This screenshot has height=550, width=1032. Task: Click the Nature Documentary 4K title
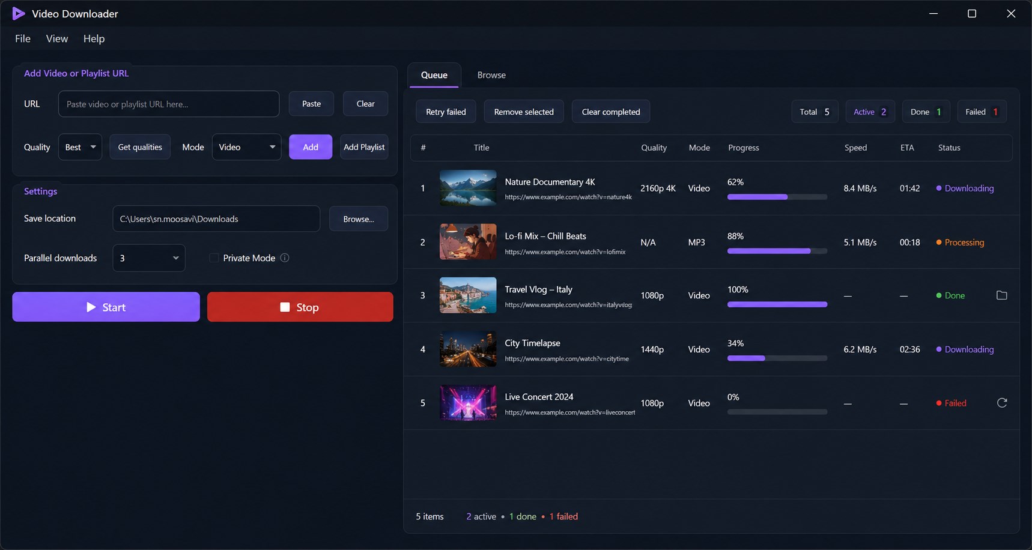[550, 182]
